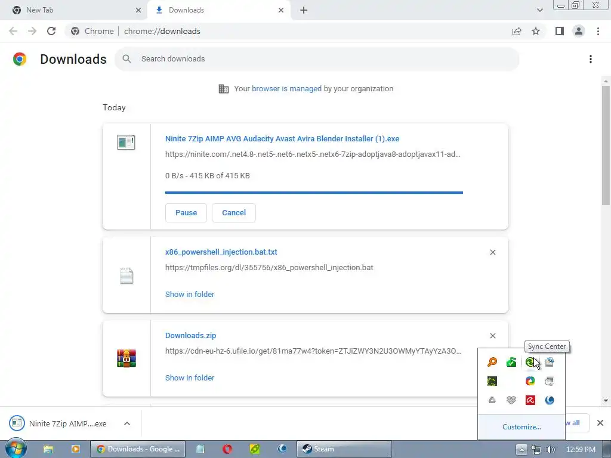Remove Downloads.zip from the list

point(492,336)
